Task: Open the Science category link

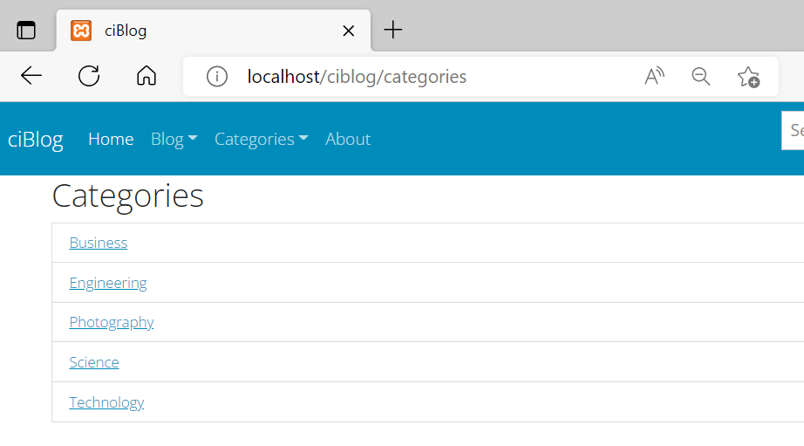Action: coord(94,362)
